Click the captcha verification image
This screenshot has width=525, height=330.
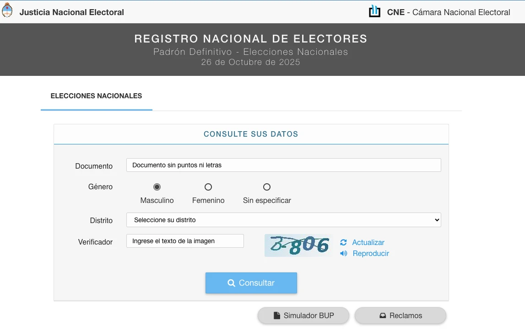[298, 245]
